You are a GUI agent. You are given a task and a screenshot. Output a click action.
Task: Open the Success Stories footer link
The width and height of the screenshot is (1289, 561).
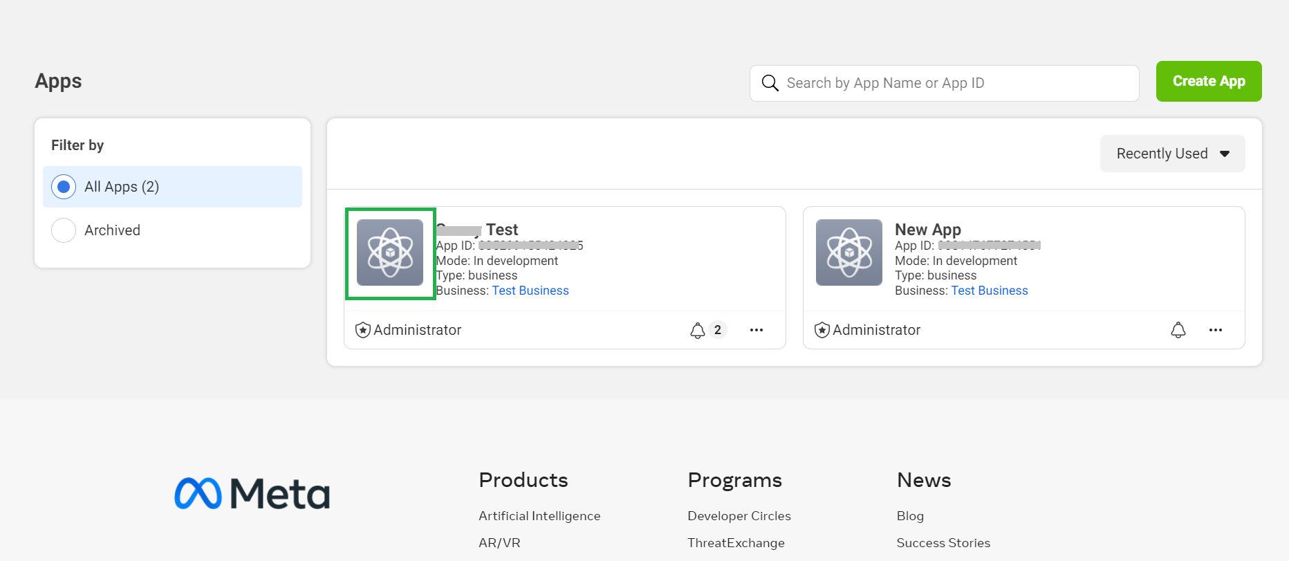tap(943, 543)
